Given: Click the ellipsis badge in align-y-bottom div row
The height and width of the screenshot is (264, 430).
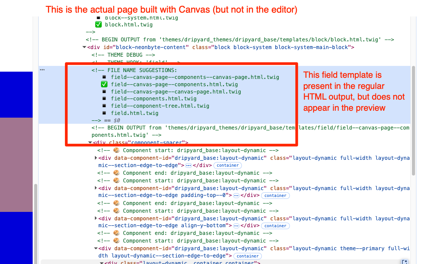Looking at the screenshot, I should pyautogui.click(x=236, y=226).
